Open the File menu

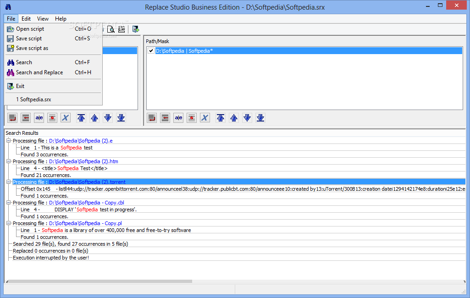coord(11,19)
